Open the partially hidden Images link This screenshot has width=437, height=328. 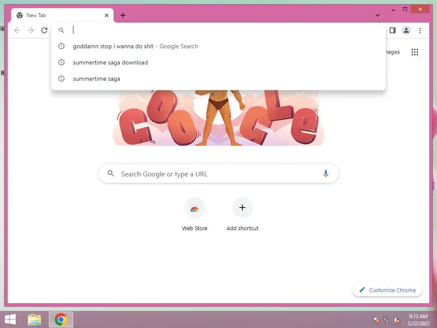click(x=393, y=52)
